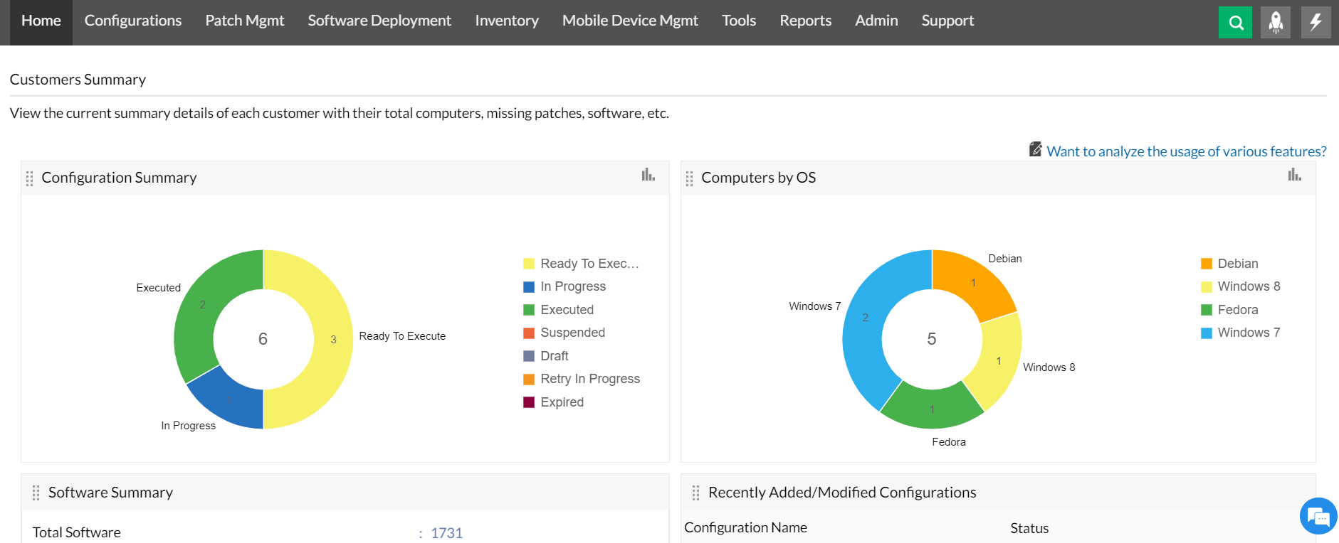1339x543 pixels.
Task: Open the rocket quick launch icon
Action: pyautogui.click(x=1275, y=22)
